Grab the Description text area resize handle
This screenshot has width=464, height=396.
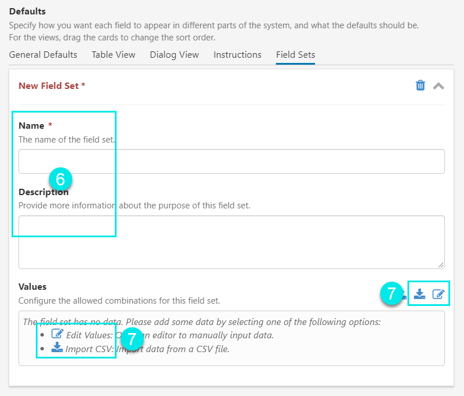point(441,265)
